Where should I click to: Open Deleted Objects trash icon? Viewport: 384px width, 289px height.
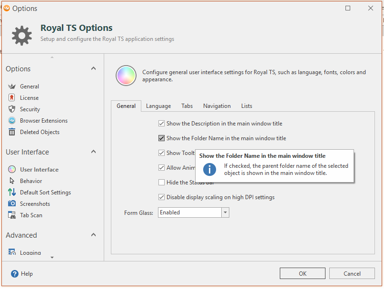[x=12, y=132]
